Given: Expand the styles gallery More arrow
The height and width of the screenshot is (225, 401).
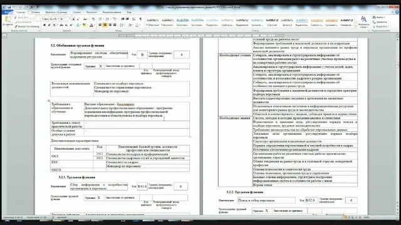Looking at the screenshot, I should point(356,26).
